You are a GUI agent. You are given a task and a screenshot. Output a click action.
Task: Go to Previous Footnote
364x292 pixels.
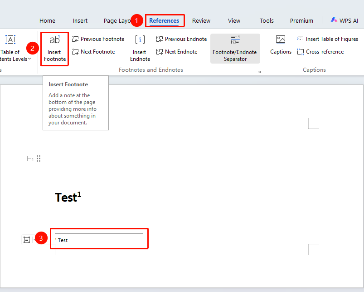[98, 39]
